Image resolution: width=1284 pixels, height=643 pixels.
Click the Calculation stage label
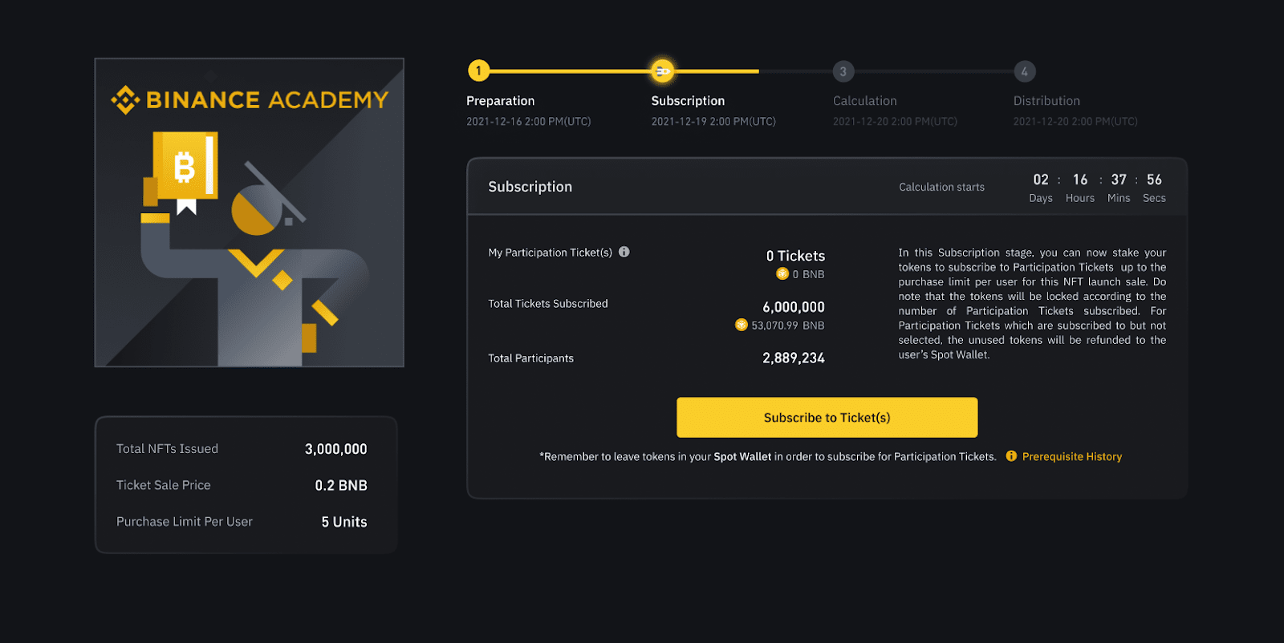[864, 101]
